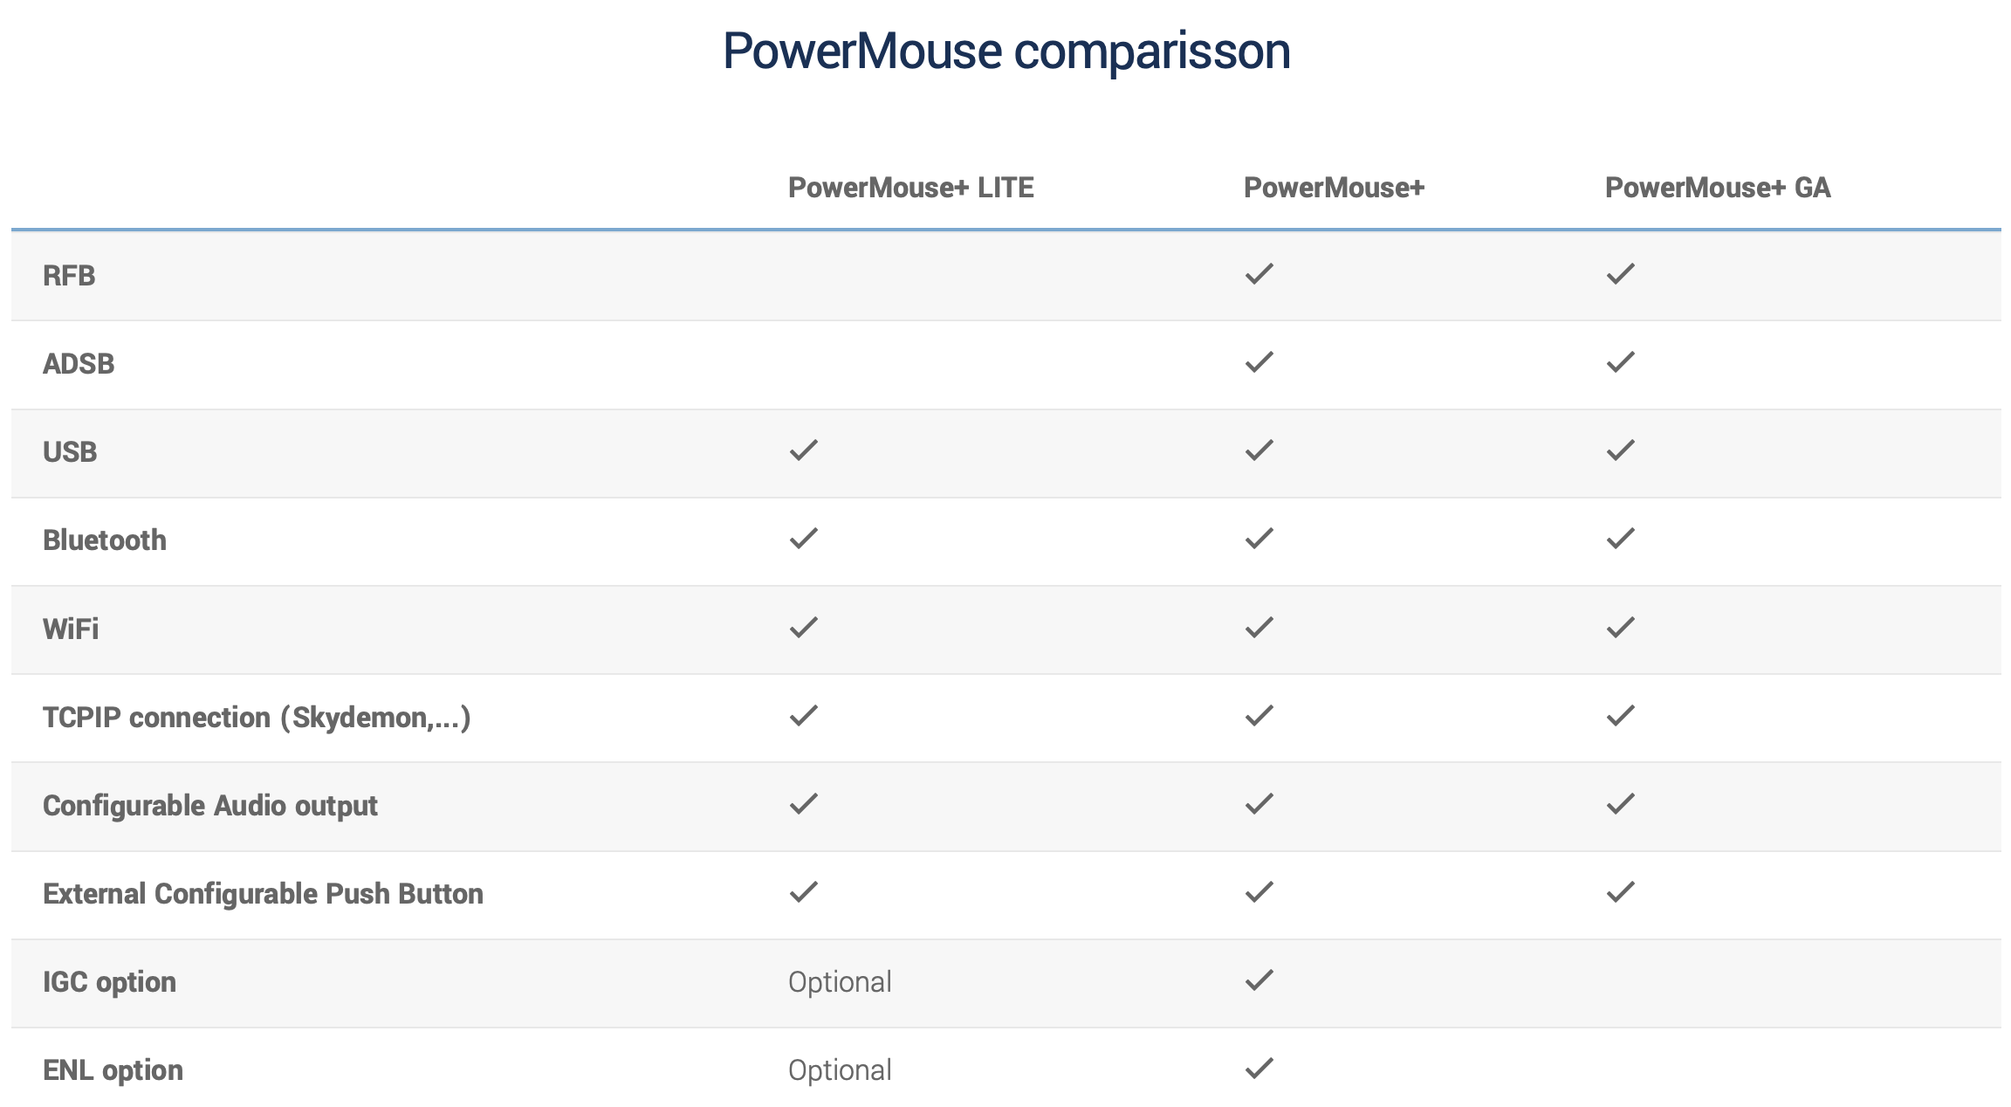Viewport: 2011px width, 1107px height.
Task: Click the RFB row label
Action: pos(69,276)
